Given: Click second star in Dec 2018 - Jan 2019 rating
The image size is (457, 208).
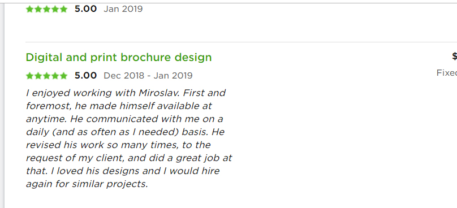Looking at the screenshot, I should click(x=38, y=76).
